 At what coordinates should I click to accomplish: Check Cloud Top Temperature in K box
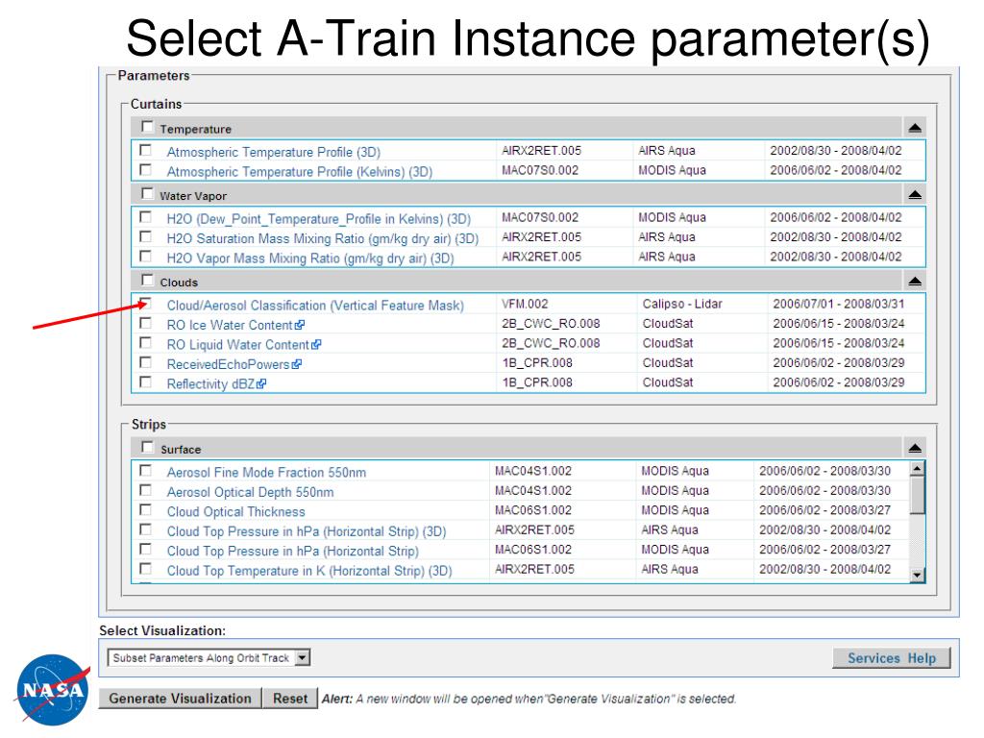coord(146,569)
